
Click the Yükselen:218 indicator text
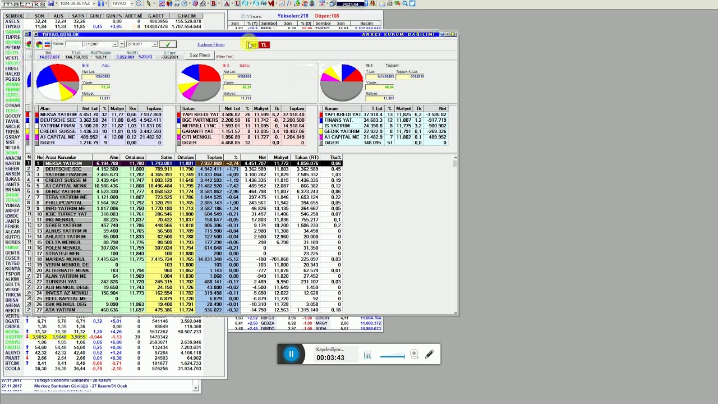(x=293, y=16)
